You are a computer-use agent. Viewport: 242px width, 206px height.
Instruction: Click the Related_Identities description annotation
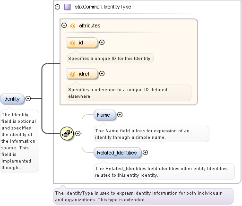coord(164,172)
